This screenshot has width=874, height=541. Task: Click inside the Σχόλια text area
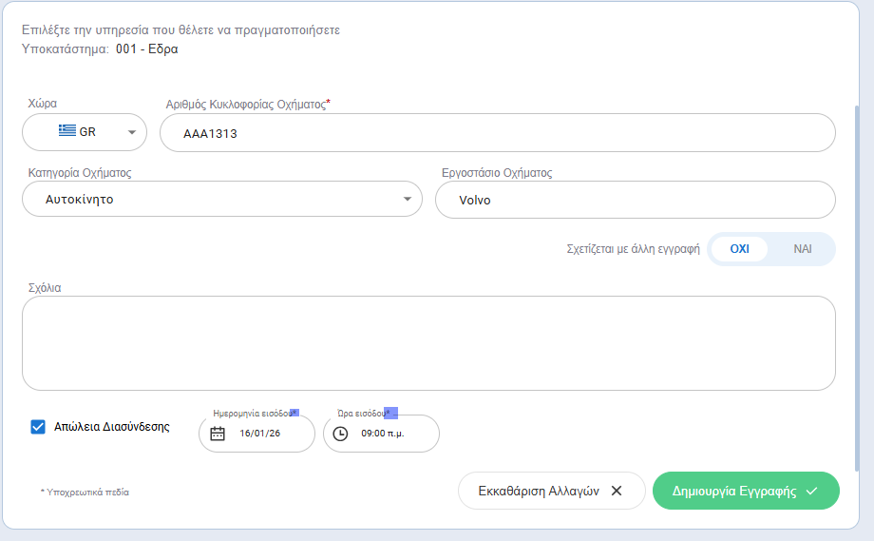pos(428,343)
